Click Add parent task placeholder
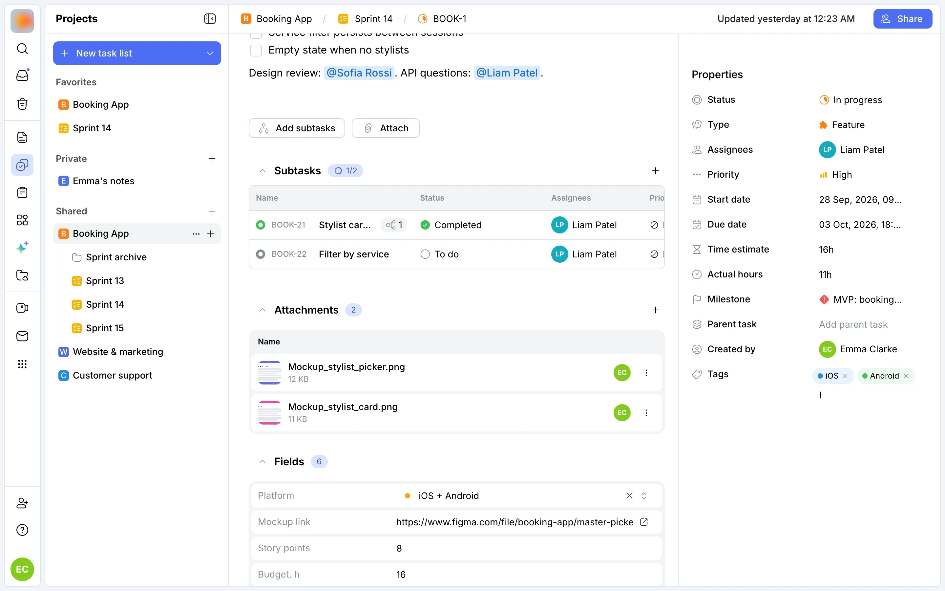Screen dimensions: 945x591 click(853, 324)
